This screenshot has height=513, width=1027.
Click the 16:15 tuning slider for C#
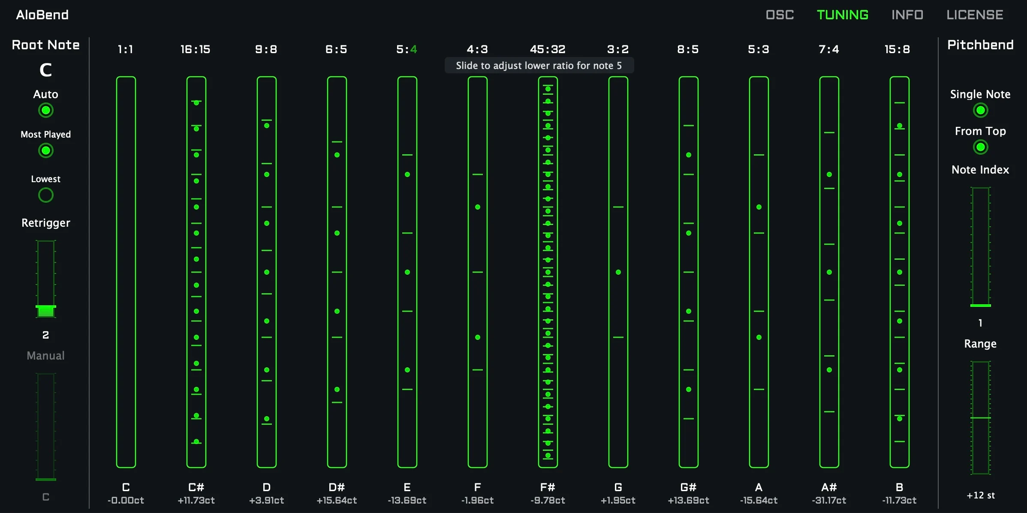pyautogui.click(x=196, y=270)
